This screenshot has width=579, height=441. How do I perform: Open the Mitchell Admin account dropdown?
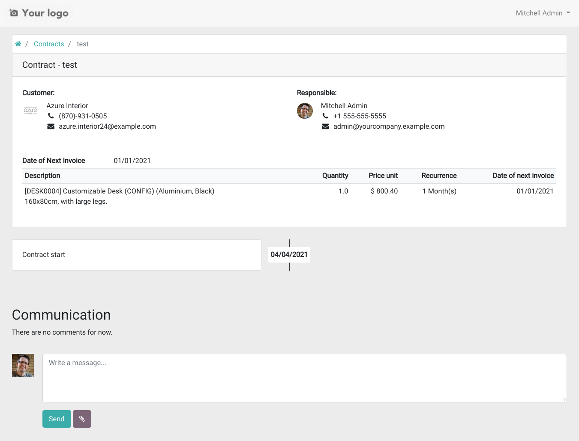coord(543,13)
